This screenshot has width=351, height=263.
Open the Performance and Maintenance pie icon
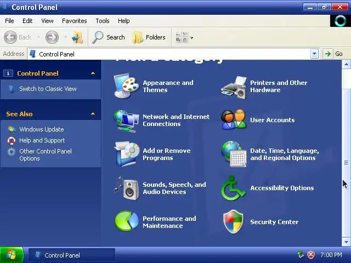pyautogui.click(x=127, y=221)
